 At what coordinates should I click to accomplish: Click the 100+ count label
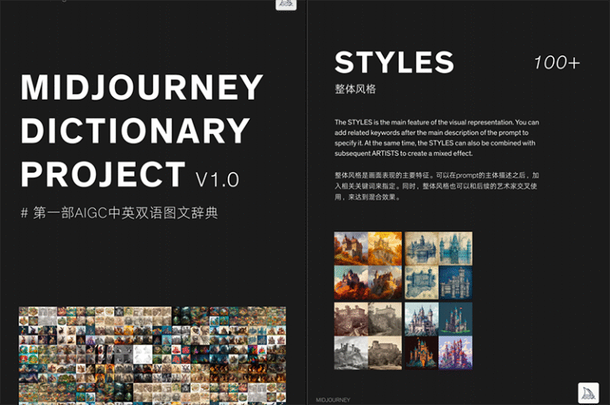click(x=556, y=63)
